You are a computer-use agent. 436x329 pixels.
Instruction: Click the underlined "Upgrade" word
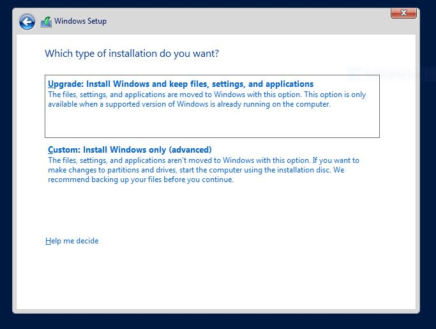(65, 84)
